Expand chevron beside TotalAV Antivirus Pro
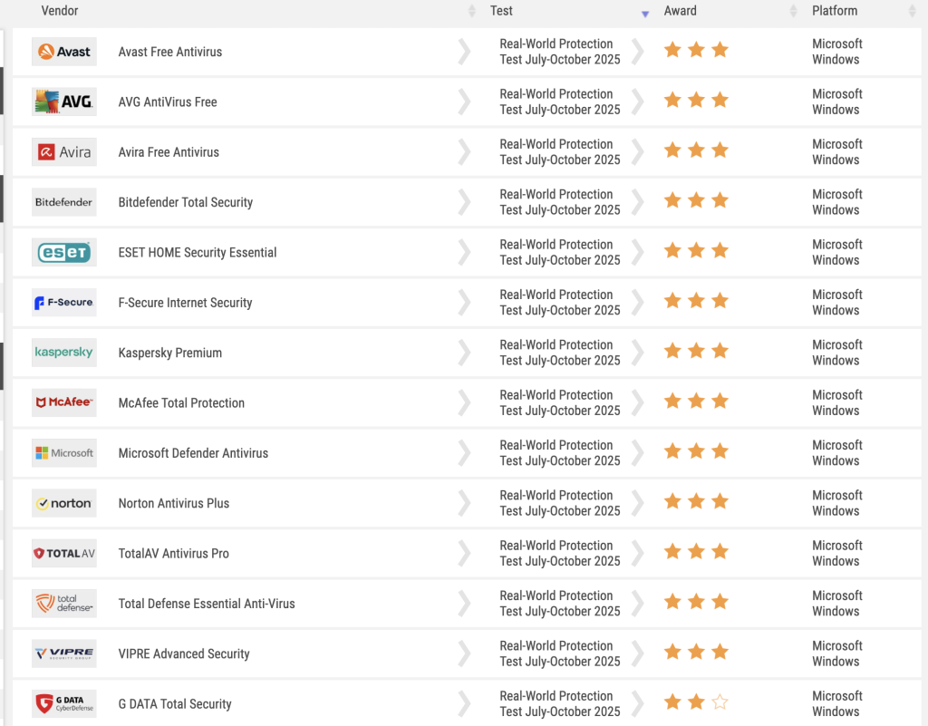The height and width of the screenshot is (726, 928). [464, 553]
